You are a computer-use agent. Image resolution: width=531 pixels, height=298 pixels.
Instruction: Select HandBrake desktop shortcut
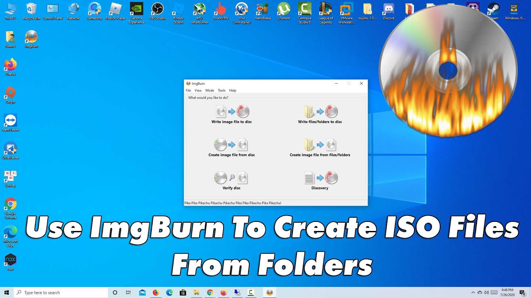(263, 11)
